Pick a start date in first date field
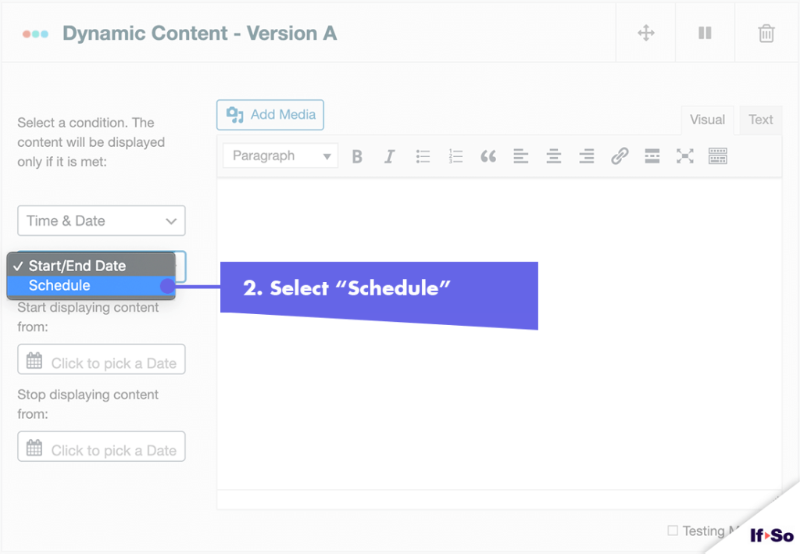800x554 pixels. pyautogui.click(x=102, y=359)
